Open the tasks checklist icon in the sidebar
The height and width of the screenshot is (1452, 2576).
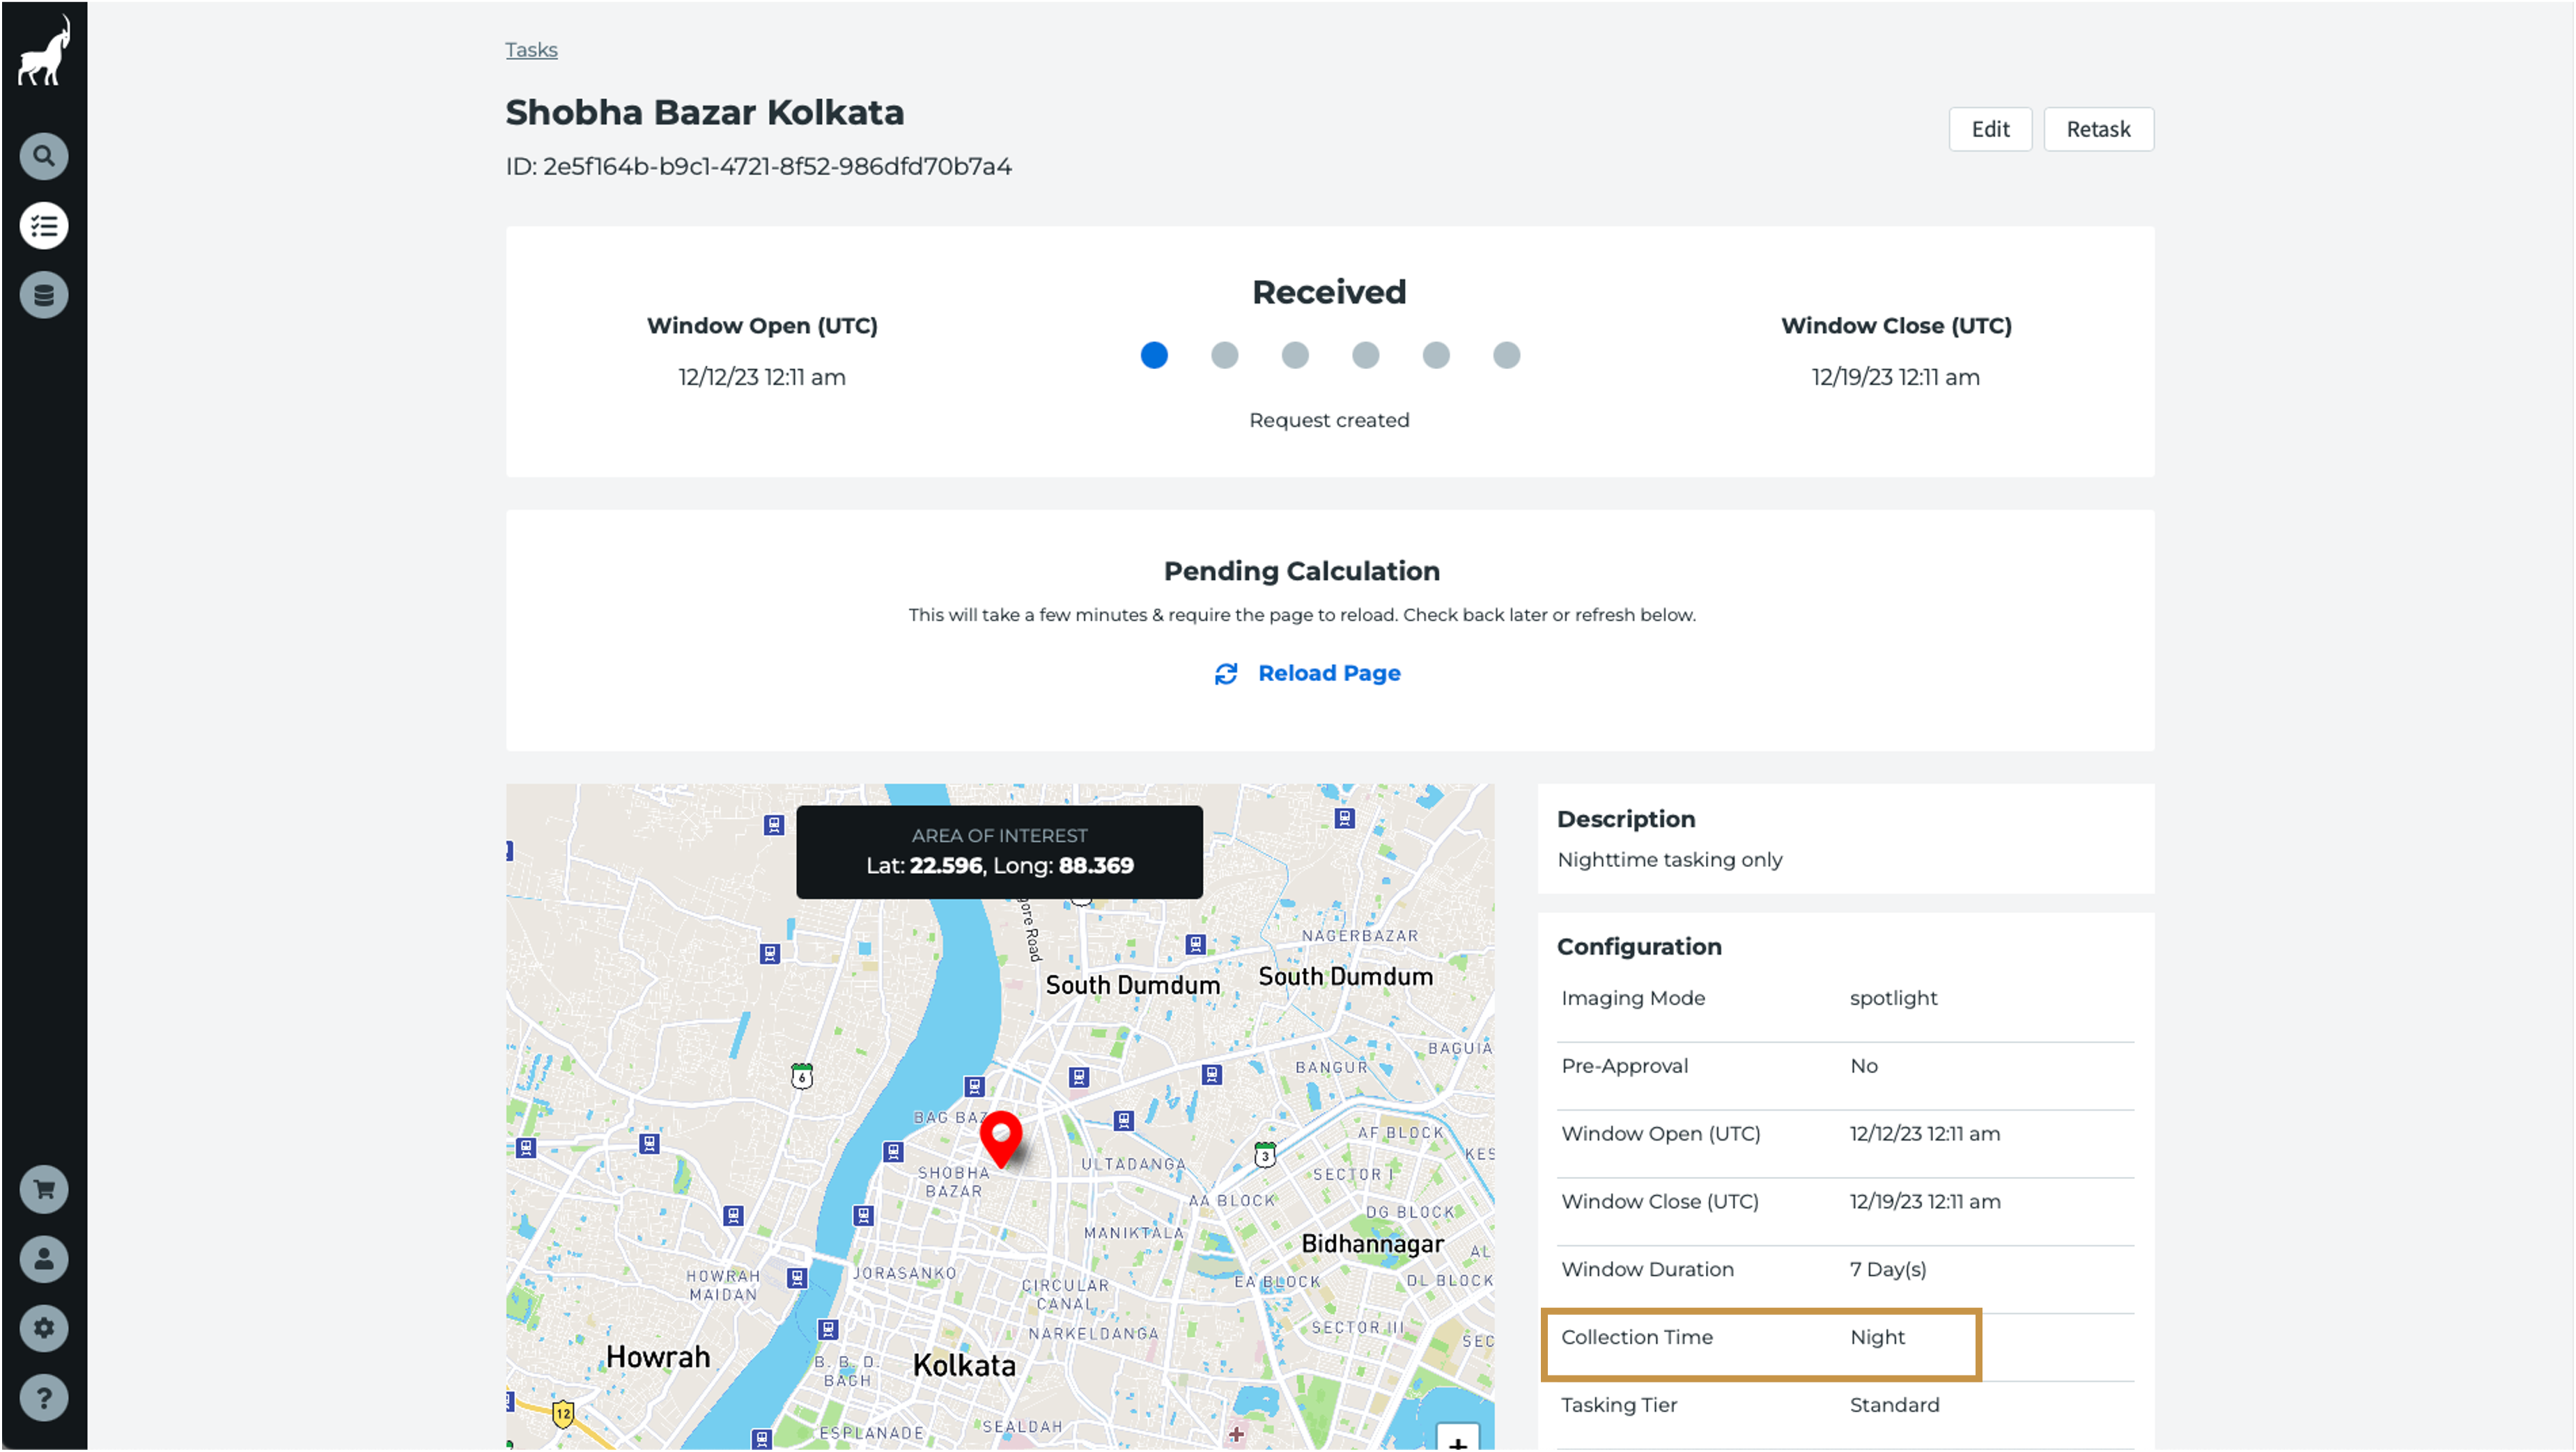(x=44, y=226)
